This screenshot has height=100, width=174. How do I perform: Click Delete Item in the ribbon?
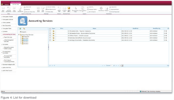point(50,12)
